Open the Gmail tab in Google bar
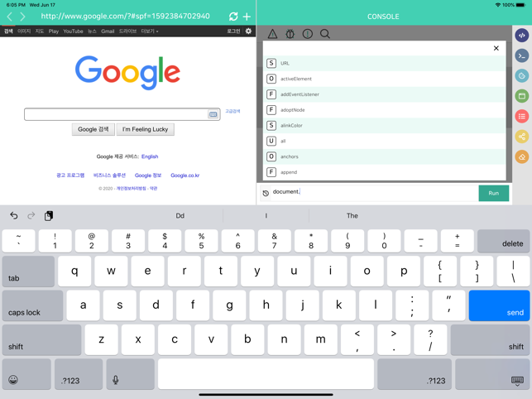 [x=108, y=31]
